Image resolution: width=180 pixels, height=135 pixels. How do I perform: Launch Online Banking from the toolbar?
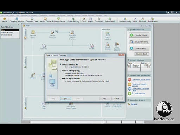(x=73, y=20)
